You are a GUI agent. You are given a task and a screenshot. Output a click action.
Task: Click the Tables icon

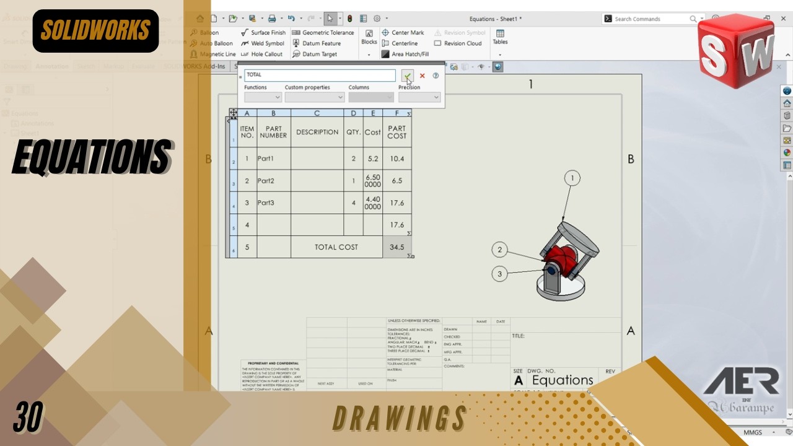500,37
